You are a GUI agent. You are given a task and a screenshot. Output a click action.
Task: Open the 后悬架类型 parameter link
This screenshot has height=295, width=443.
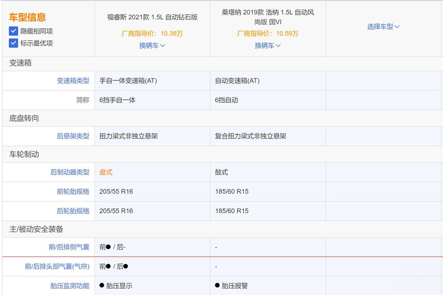(x=73, y=136)
